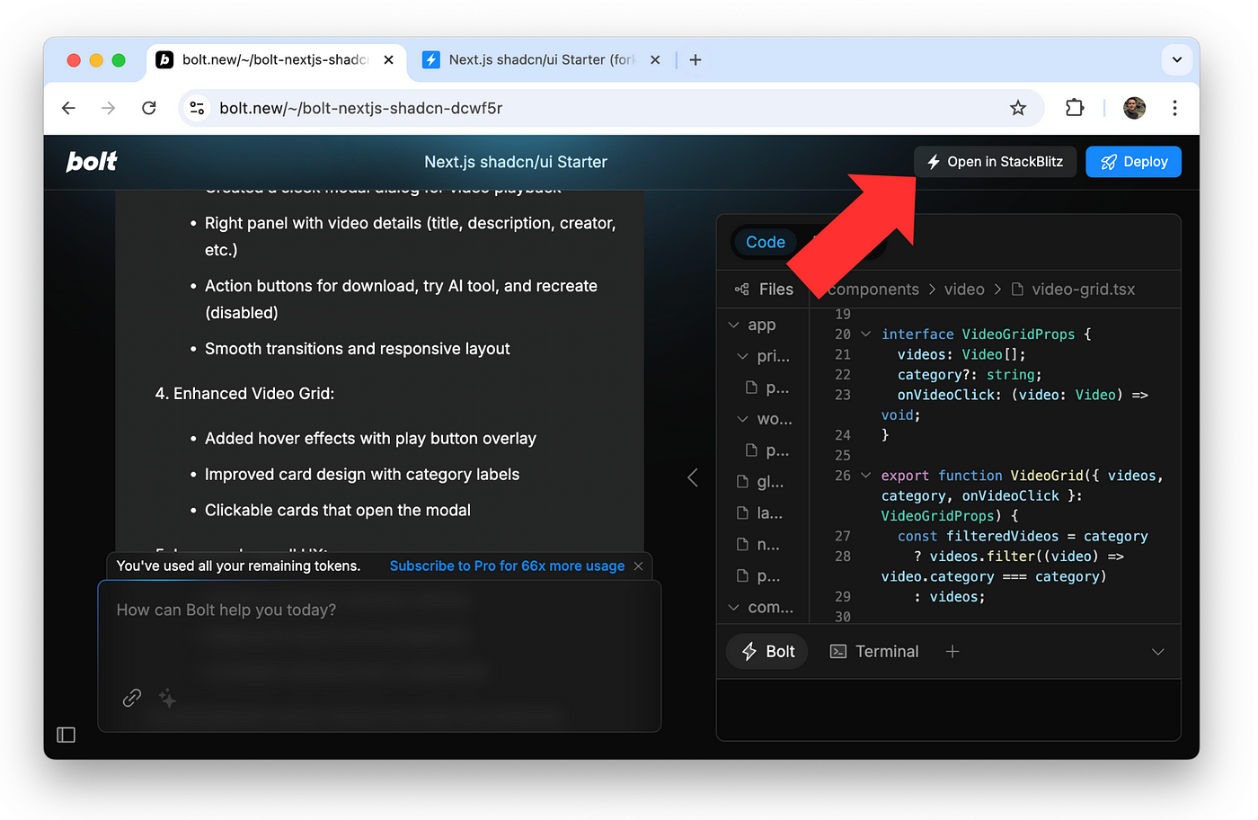Go back in browser history
This screenshot has height=820, width=1258.
68,108
